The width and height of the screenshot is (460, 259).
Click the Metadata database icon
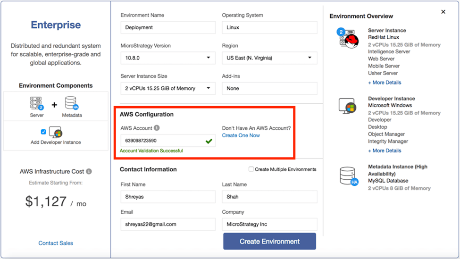point(71,103)
